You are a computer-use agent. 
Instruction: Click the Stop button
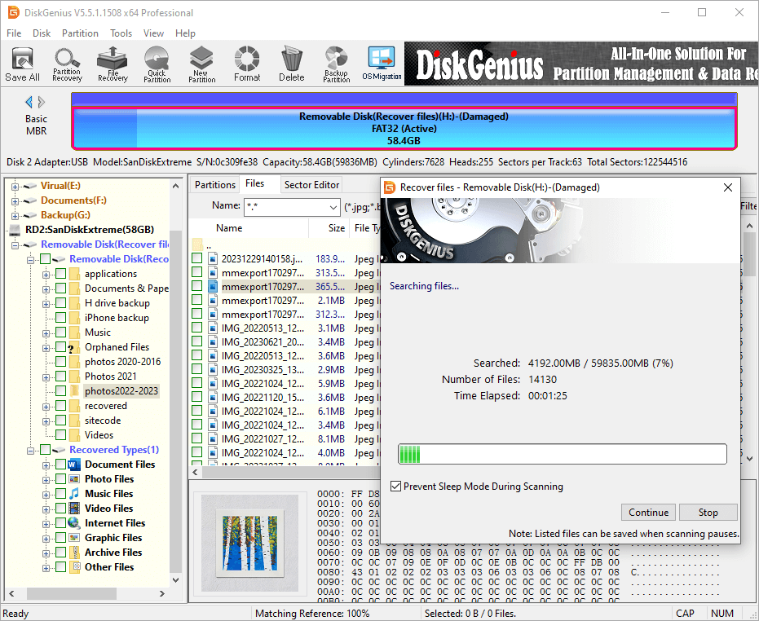coord(708,512)
